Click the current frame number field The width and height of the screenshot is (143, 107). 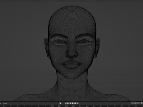[135, 103]
